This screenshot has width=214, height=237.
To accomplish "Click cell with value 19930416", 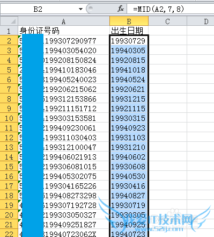I will click(129, 185).
